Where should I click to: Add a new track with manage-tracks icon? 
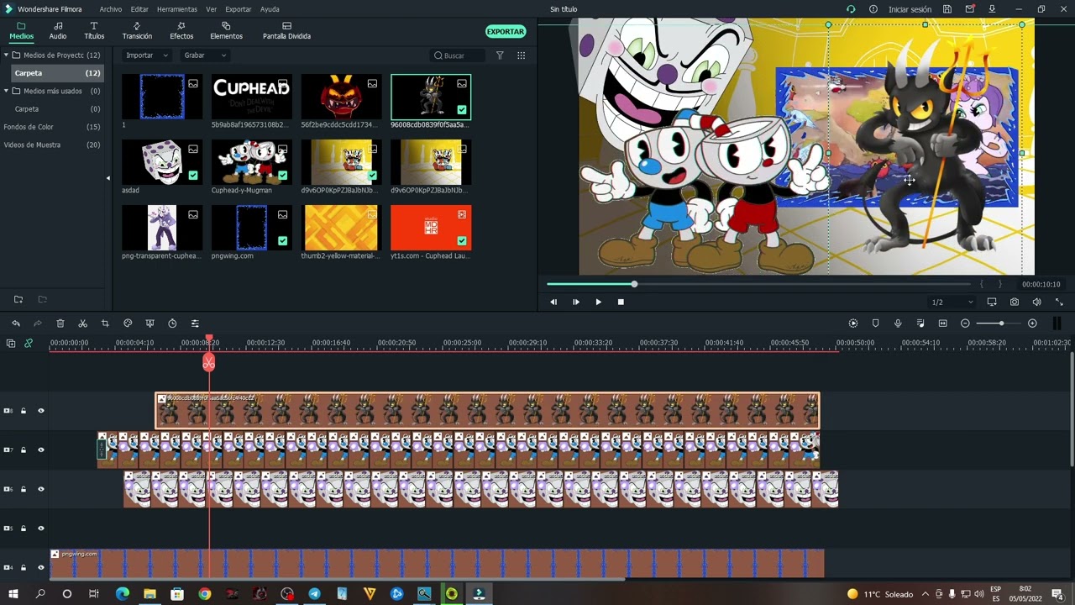tap(11, 343)
